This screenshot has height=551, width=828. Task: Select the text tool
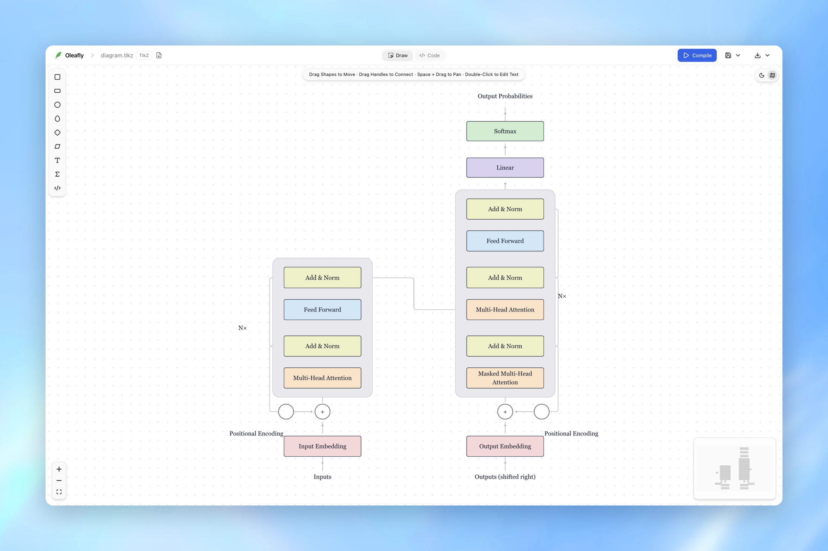58,161
